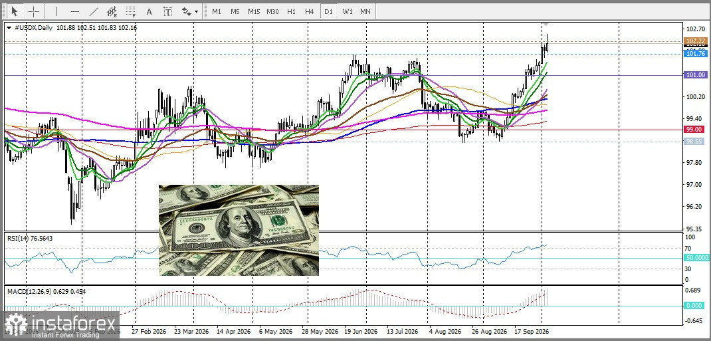Click the 98.55 price level label

click(694, 142)
